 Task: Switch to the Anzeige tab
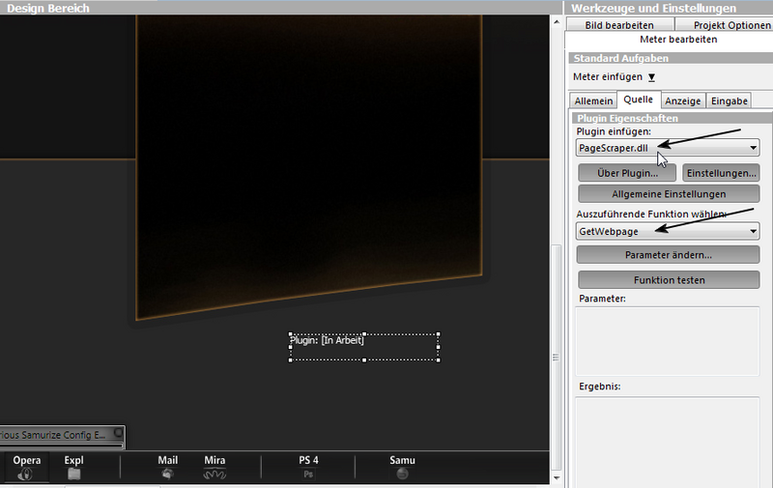[683, 100]
